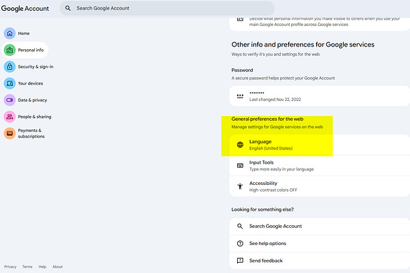Viewport: 410px width, 273px height.
Task: Click 'Type more easily in your language' text
Action: [282, 169]
